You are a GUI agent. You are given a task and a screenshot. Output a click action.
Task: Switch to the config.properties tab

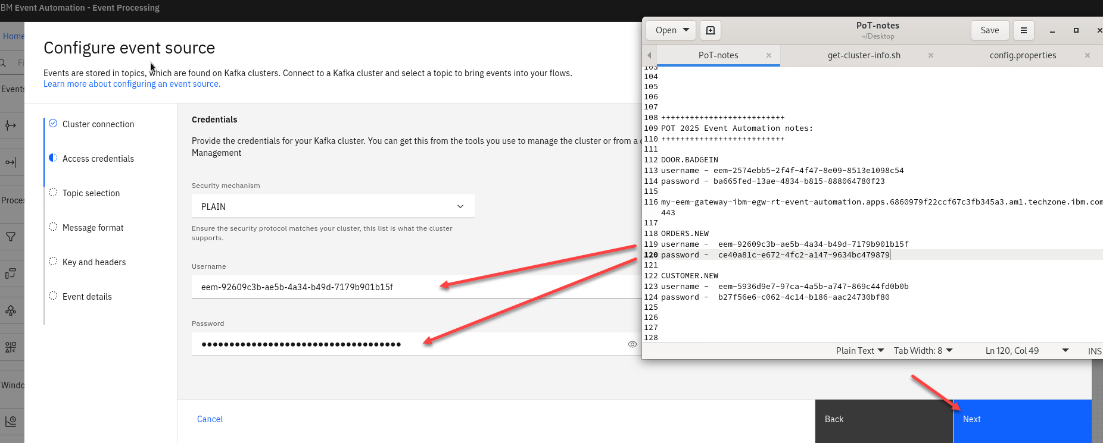(x=1023, y=55)
